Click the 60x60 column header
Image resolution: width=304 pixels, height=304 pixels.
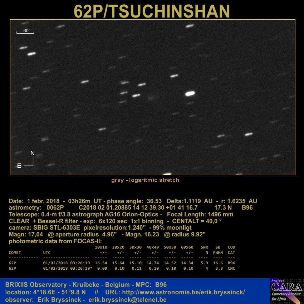pos(187,247)
